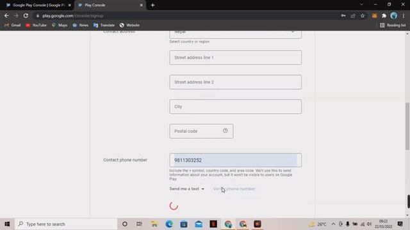Open the Reading list

click(x=393, y=26)
